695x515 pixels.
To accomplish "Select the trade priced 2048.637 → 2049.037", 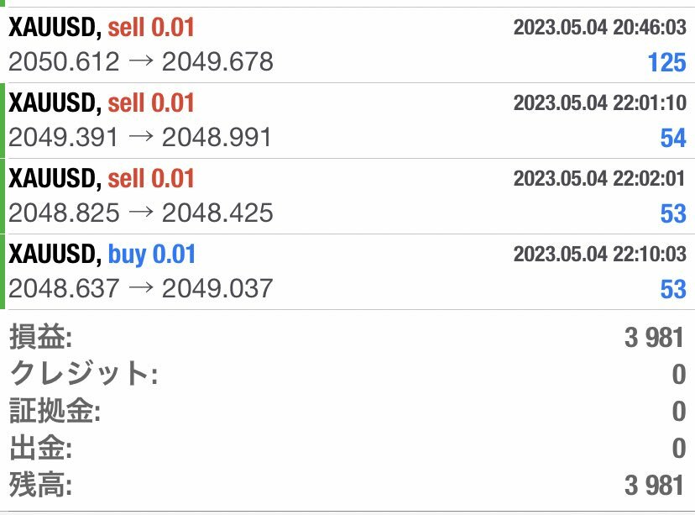I will [x=141, y=288].
